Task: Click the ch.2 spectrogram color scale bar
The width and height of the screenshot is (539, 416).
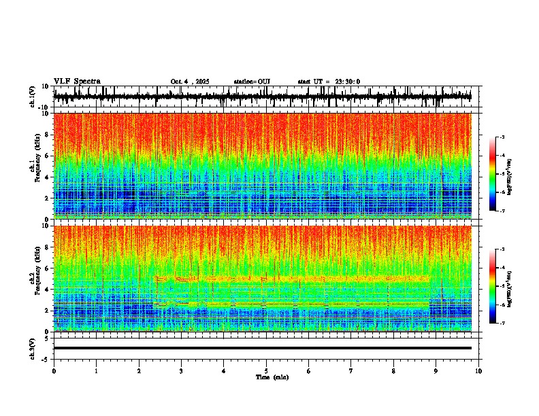Action: tap(492, 286)
